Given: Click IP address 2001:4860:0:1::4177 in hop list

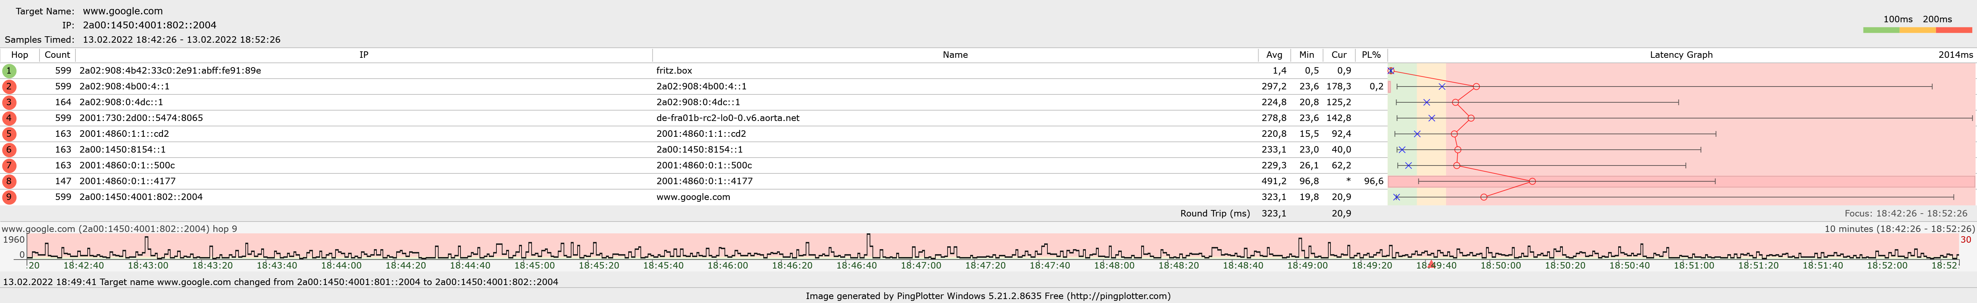Looking at the screenshot, I should point(128,182).
